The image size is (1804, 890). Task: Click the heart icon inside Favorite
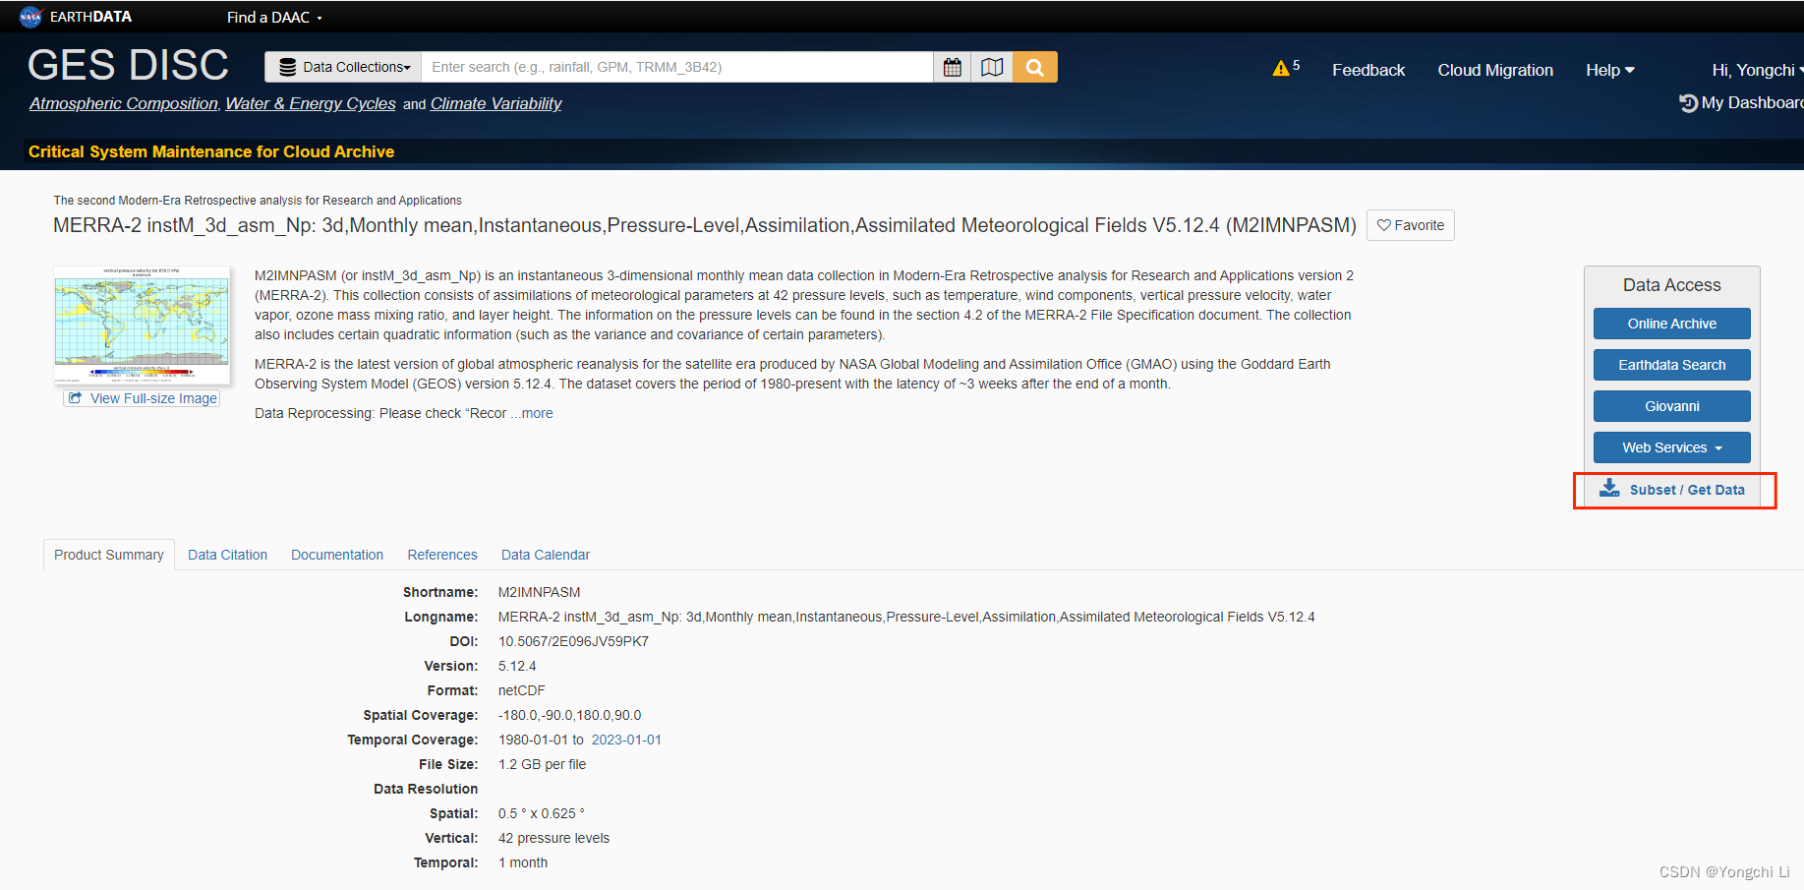[x=1385, y=224]
